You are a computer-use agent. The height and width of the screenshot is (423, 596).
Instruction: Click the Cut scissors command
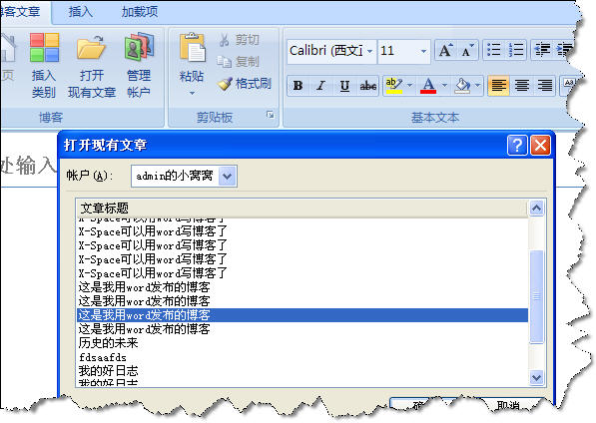tap(240, 40)
